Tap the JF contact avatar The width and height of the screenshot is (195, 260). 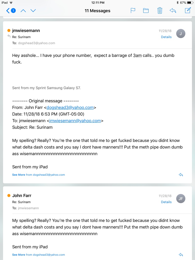click(x=181, y=199)
